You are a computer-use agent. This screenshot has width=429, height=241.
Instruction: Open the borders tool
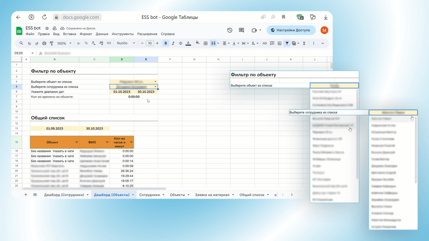pos(206,43)
